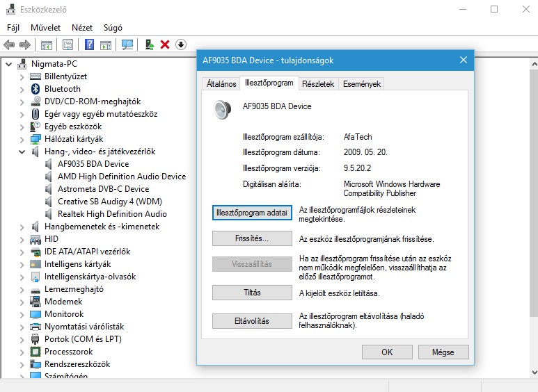Image resolution: width=538 pixels, height=392 pixels.
Task: Select Intelligenskártya-olvasók tree item
Action: coord(90,277)
